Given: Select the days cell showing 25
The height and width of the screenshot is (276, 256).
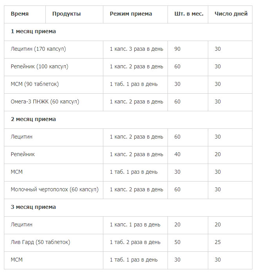Looking at the screenshot, I should click(230, 243).
